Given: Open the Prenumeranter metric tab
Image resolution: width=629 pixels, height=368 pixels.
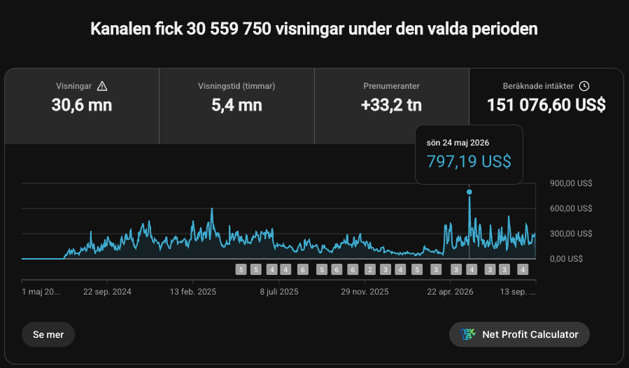Looking at the screenshot, I should pos(392,106).
